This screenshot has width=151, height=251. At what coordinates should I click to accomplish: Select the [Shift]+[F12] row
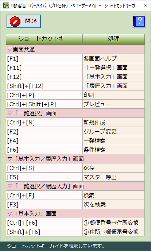75,86
